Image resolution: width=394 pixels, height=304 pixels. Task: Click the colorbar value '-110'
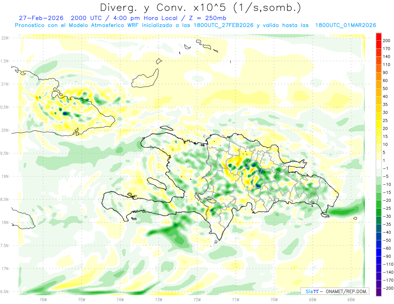point(388,264)
